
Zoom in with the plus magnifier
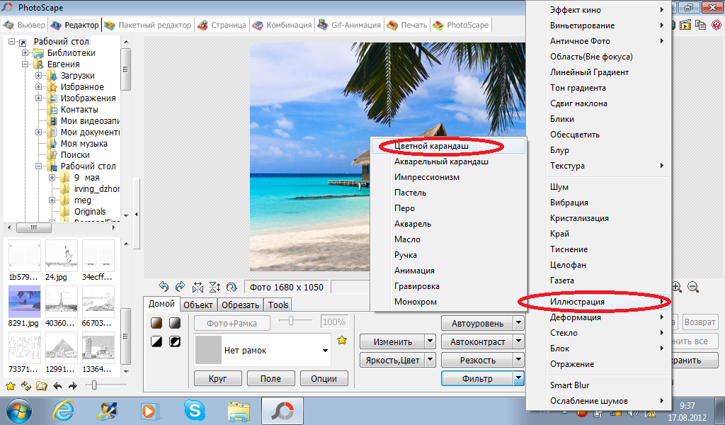point(676,287)
